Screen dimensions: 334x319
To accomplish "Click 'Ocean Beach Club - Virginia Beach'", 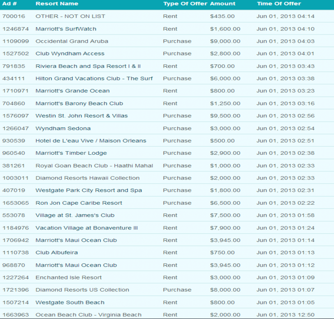I will tap(88, 315).
